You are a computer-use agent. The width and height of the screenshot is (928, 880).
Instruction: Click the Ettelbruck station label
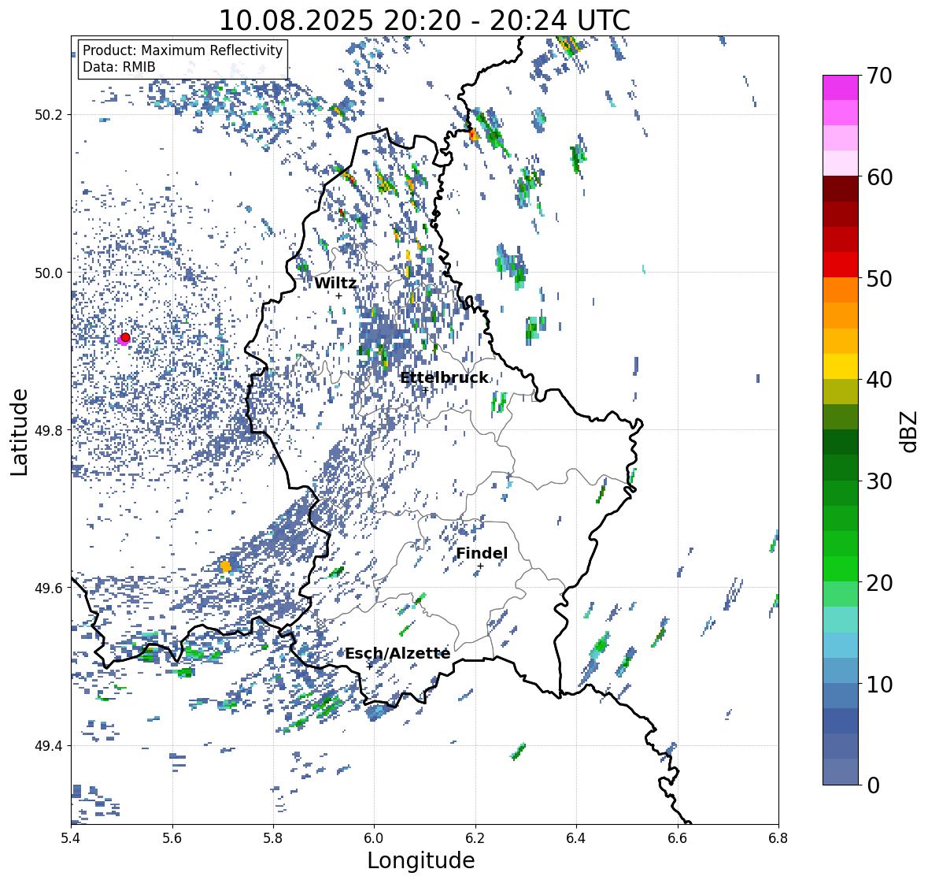coord(444,378)
